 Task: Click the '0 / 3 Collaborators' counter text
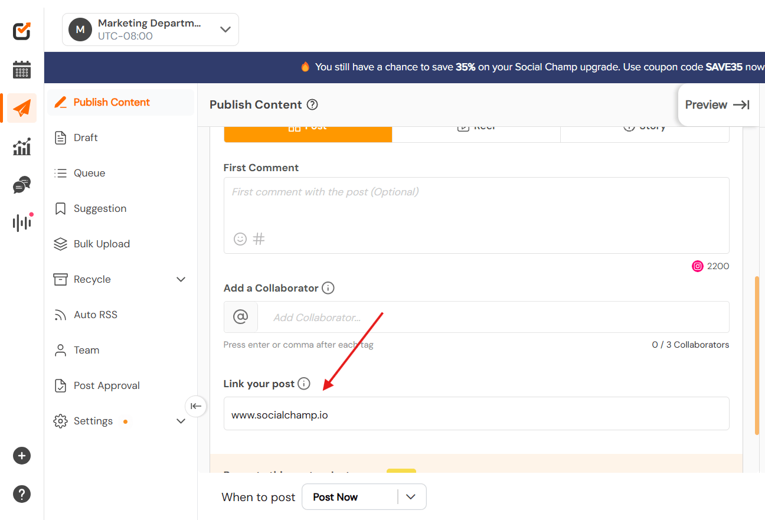coord(691,345)
